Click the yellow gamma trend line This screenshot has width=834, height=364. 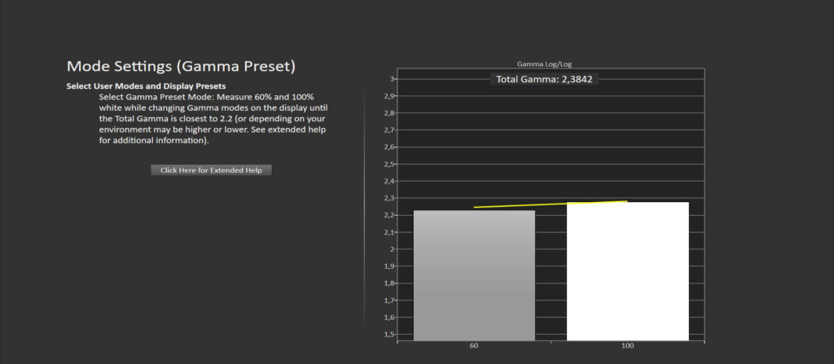tap(551, 204)
